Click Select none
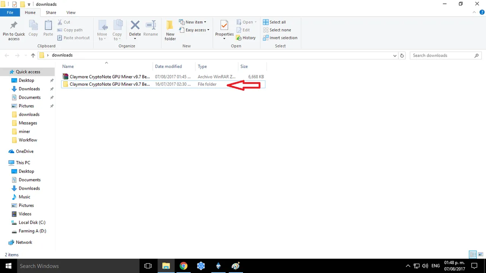Screen dimensions: 486x273 pyautogui.click(x=277, y=30)
